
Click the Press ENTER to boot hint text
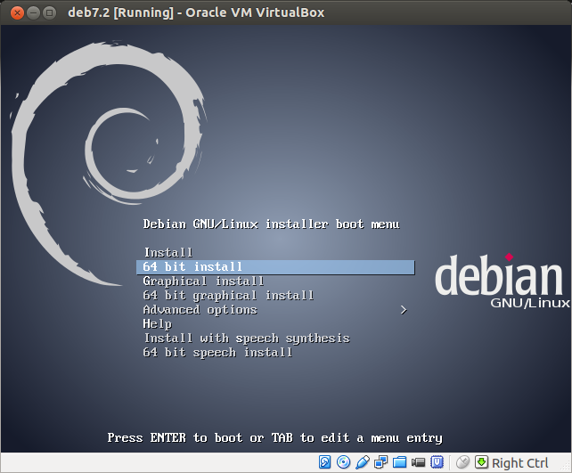[274, 437]
